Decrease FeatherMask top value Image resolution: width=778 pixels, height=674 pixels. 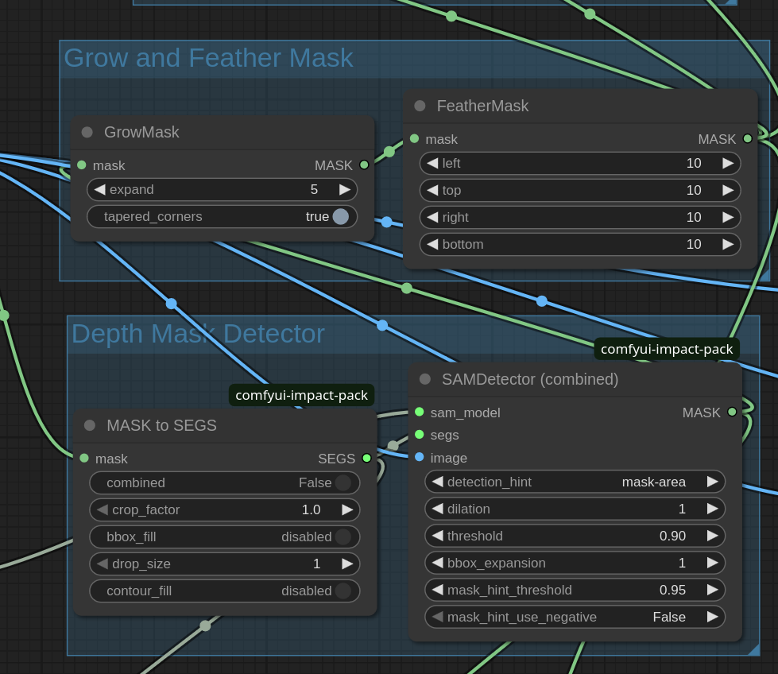(x=432, y=190)
